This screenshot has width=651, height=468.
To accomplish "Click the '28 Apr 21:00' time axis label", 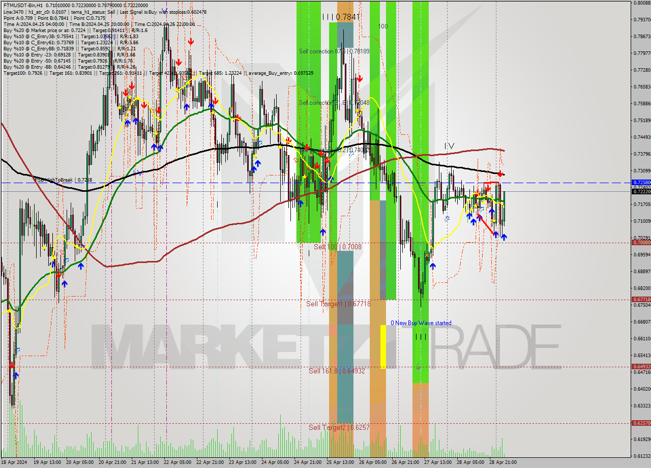I will coord(502,462).
